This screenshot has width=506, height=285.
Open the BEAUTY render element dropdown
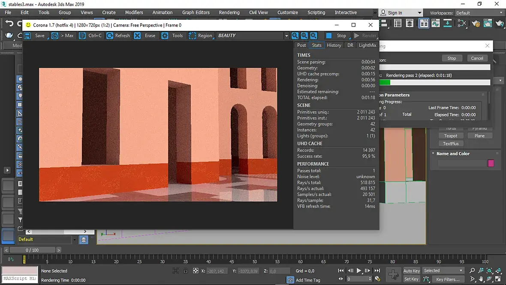[x=253, y=36]
